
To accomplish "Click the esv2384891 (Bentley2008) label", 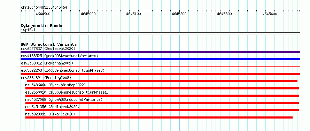I will coord(46,78).
